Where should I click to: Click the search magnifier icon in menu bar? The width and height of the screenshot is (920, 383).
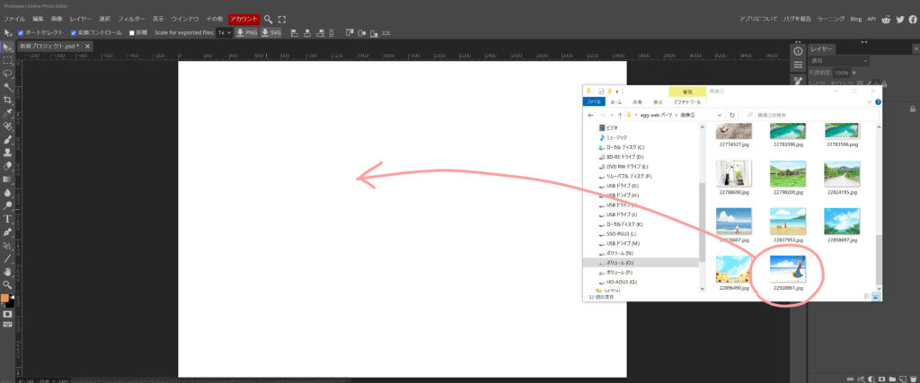coord(268,18)
